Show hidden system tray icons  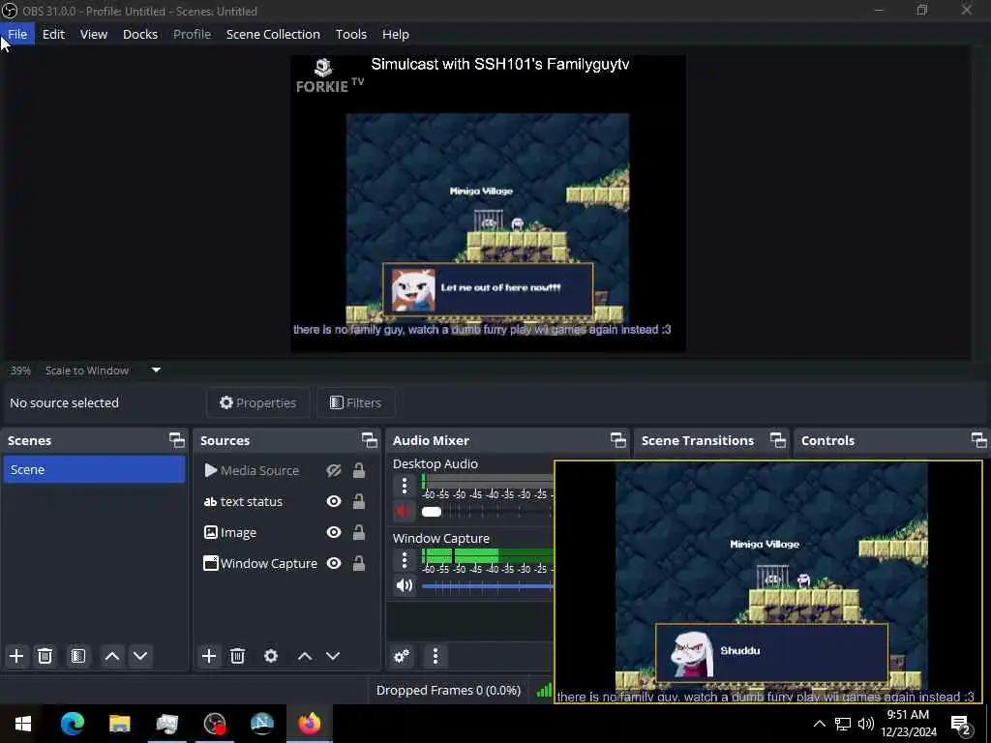819,724
